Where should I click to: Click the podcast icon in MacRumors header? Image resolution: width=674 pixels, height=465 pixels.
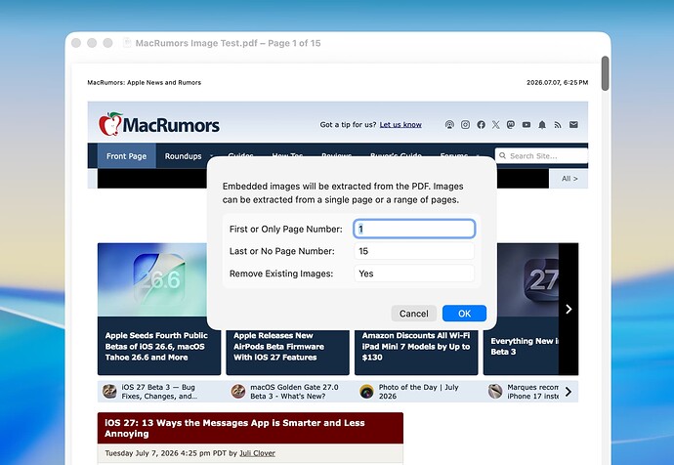tap(449, 125)
